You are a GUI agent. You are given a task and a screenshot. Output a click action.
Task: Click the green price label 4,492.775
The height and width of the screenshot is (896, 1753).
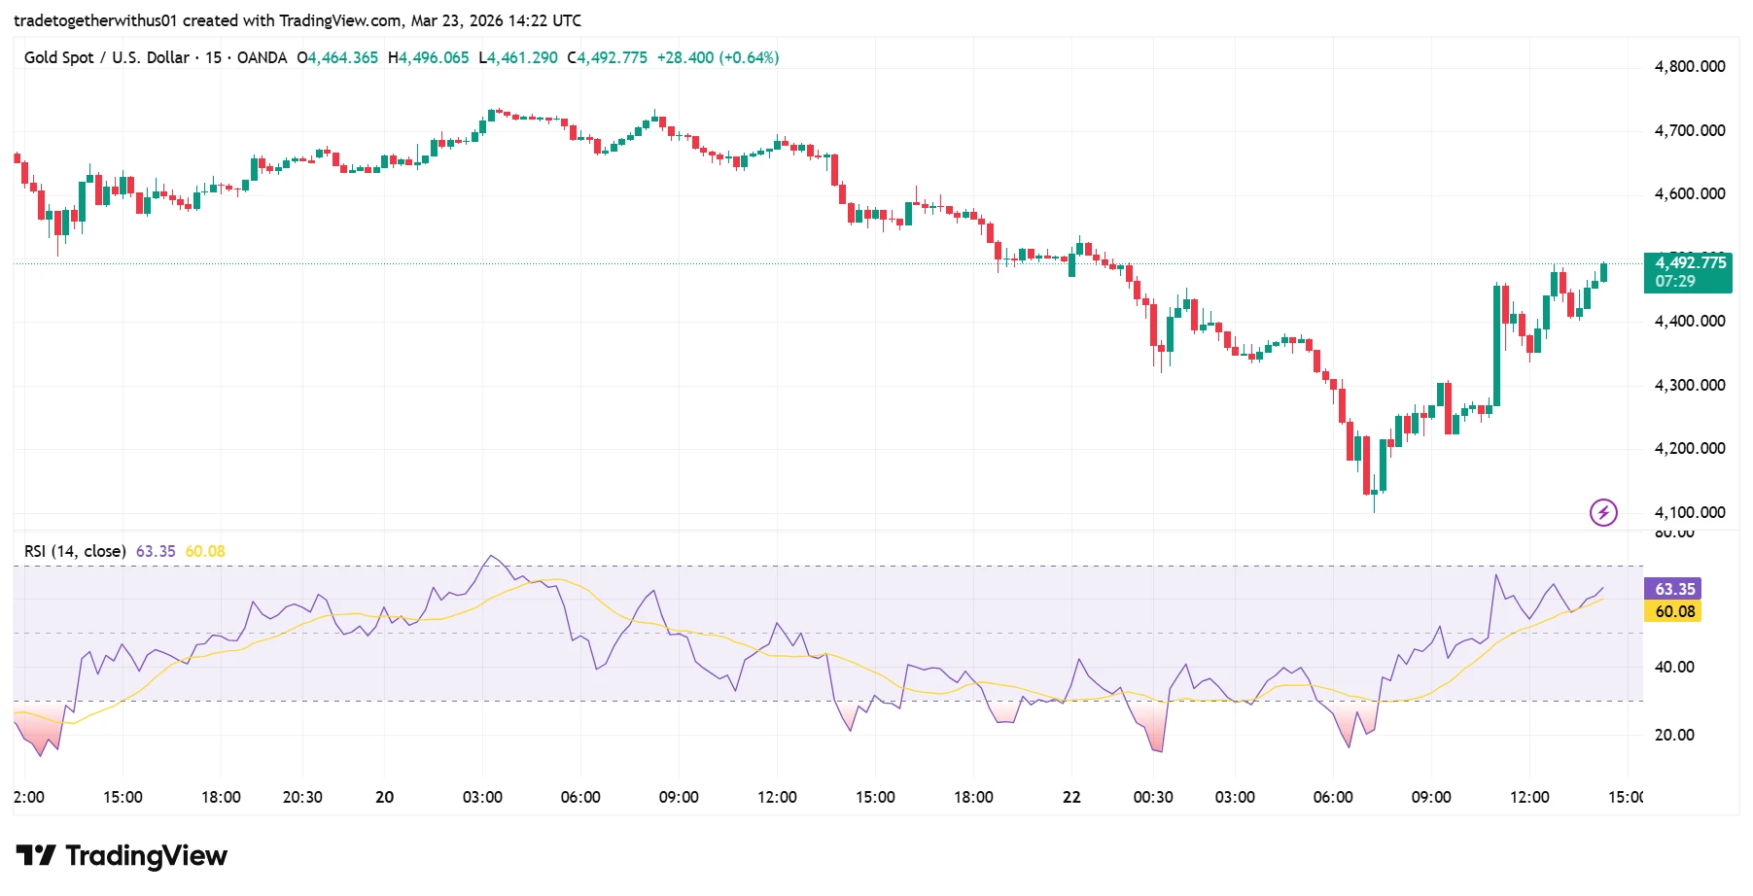click(x=1692, y=262)
